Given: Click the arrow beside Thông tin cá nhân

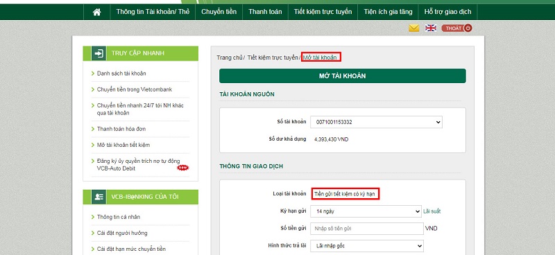Looking at the screenshot, I should click(93, 217).
